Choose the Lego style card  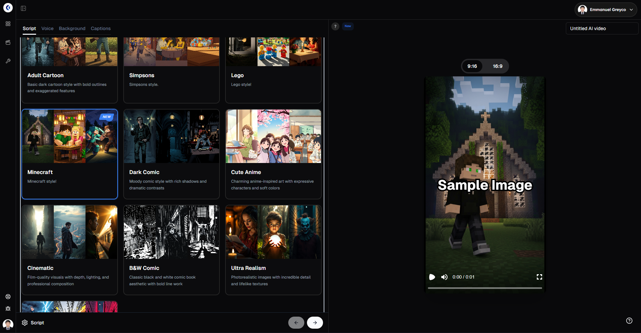pos(274,70)
